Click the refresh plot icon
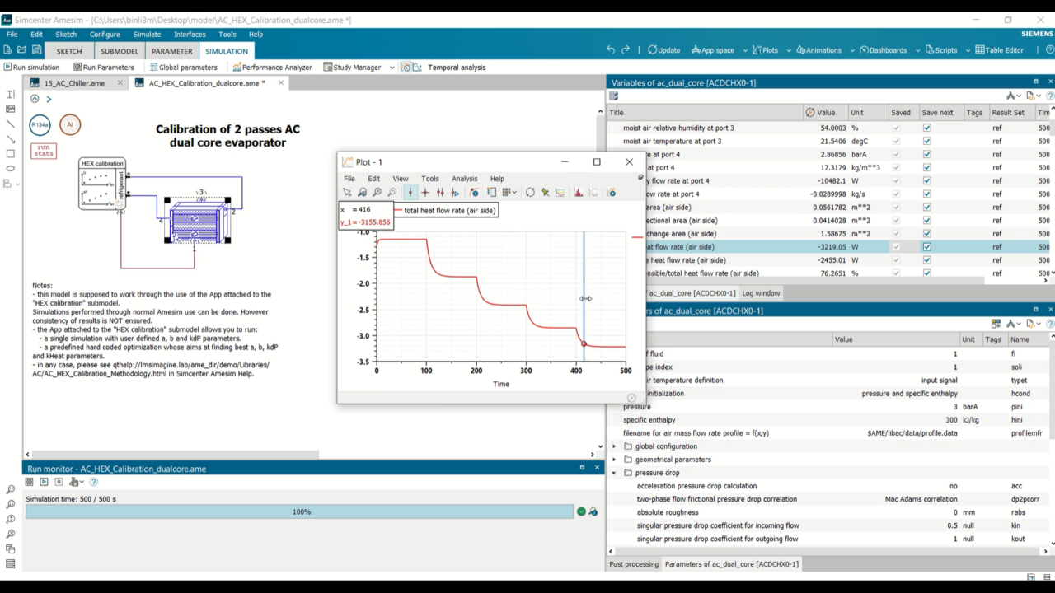 pos(530,193)
